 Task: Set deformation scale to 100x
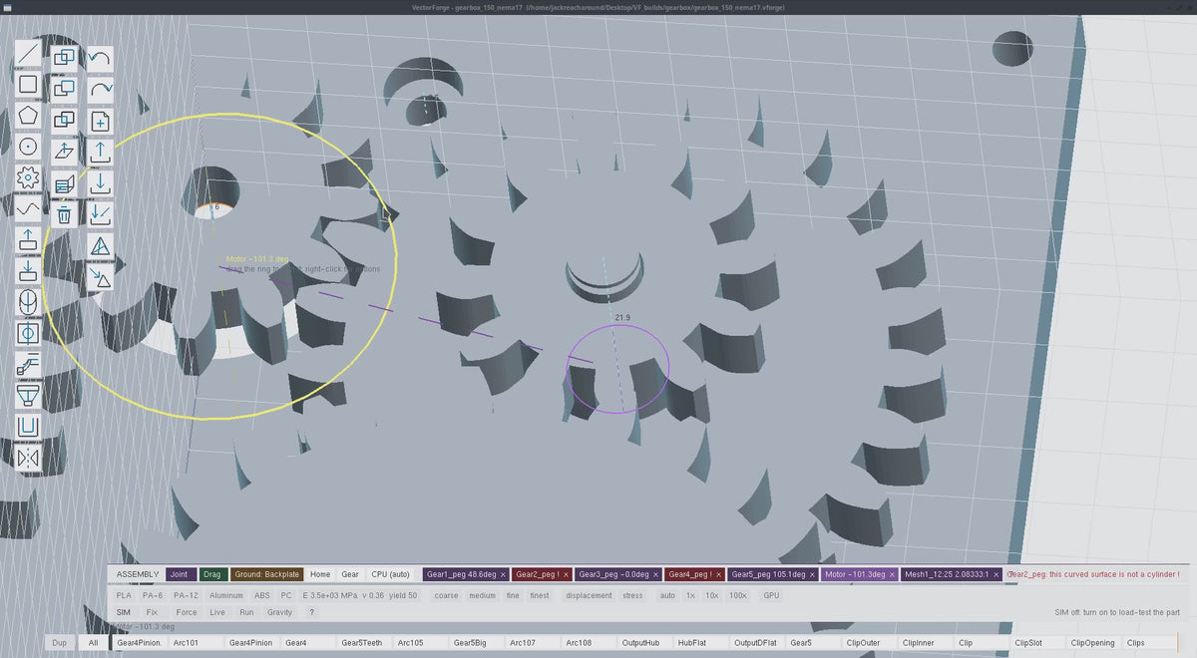[x=738, y=595]
